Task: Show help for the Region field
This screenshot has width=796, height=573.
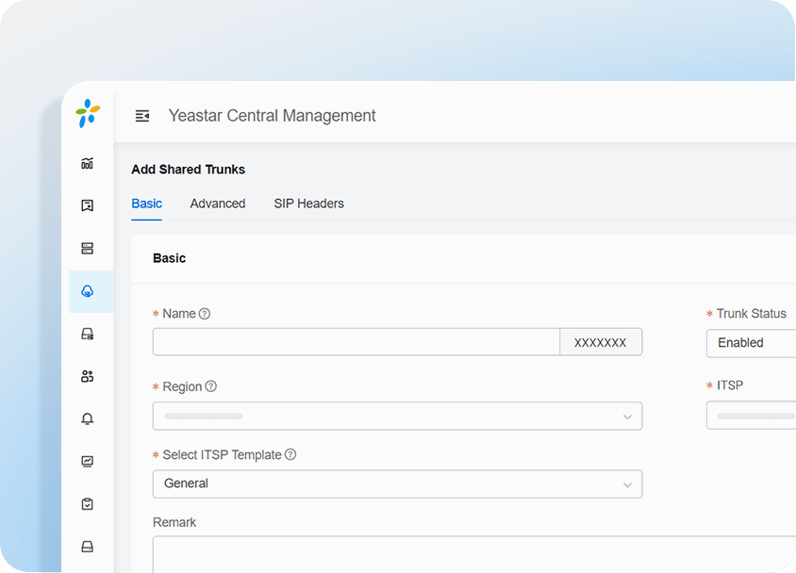Action: (210, 386)
